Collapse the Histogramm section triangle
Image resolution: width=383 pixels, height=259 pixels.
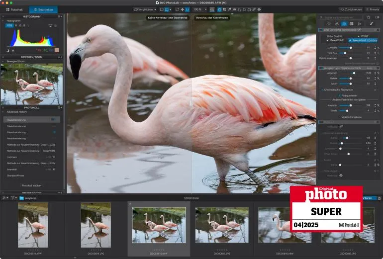coord(3,21)
